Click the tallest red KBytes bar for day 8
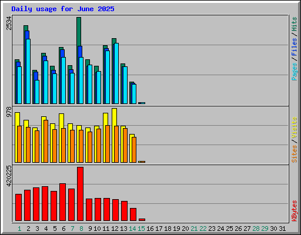301x235 pixels. tap(80, 194)
